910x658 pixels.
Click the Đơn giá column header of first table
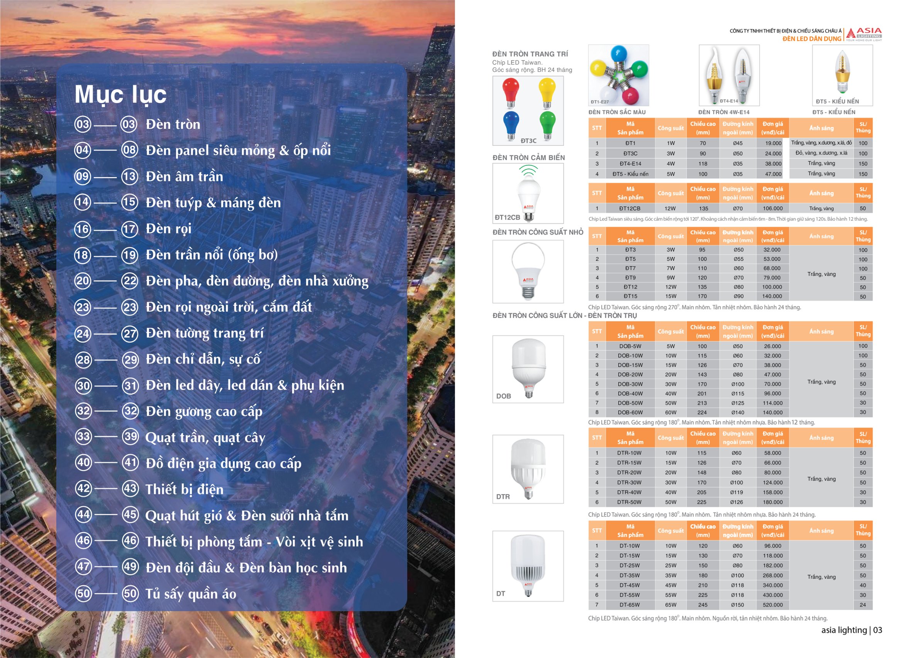point(773,128)
